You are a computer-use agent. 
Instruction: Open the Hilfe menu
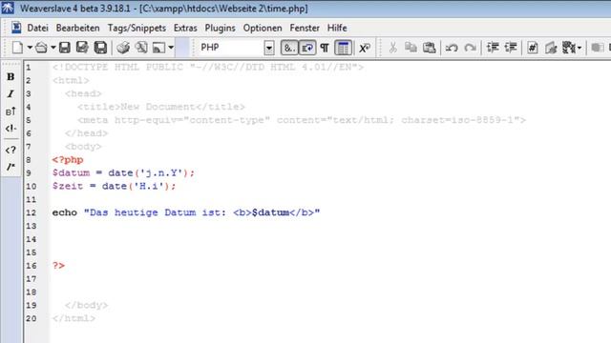tap(337, 28)
